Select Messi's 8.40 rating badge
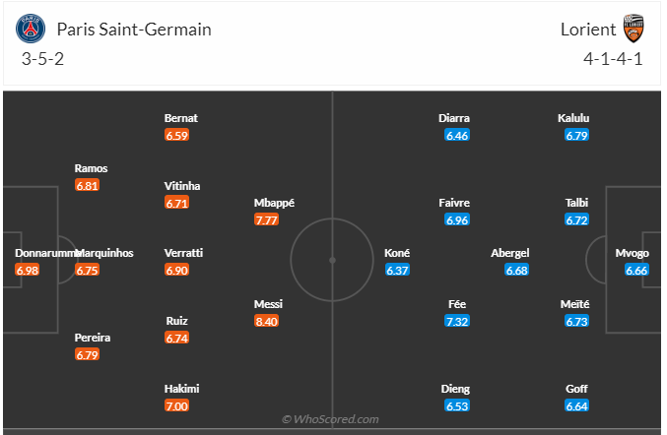Image resolution: width=667 pixels, height=435 pixels. (x=267, y=321)
